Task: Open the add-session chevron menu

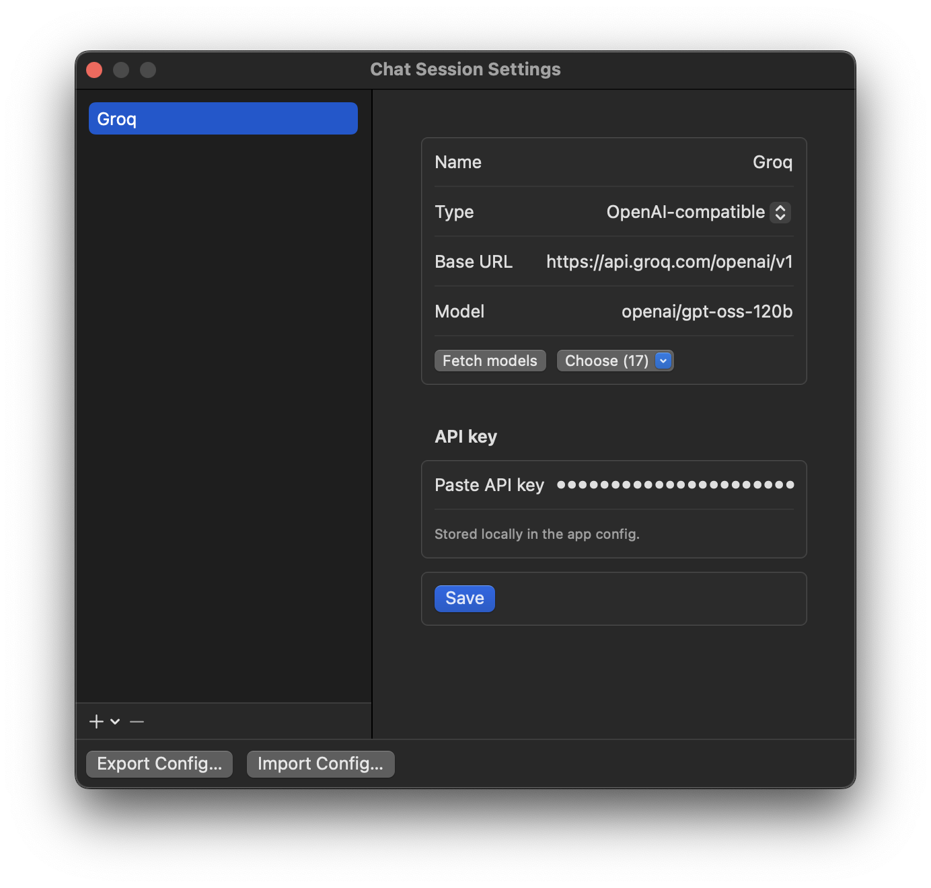Action: (x=115, y=721)
